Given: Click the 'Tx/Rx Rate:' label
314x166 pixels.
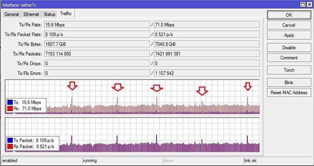Looking at the screenshot, I should 31,25.
